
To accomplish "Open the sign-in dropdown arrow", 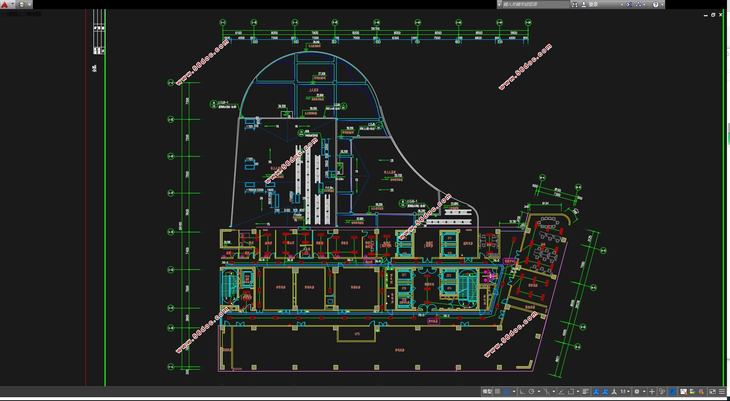I will tap(622, 5).
